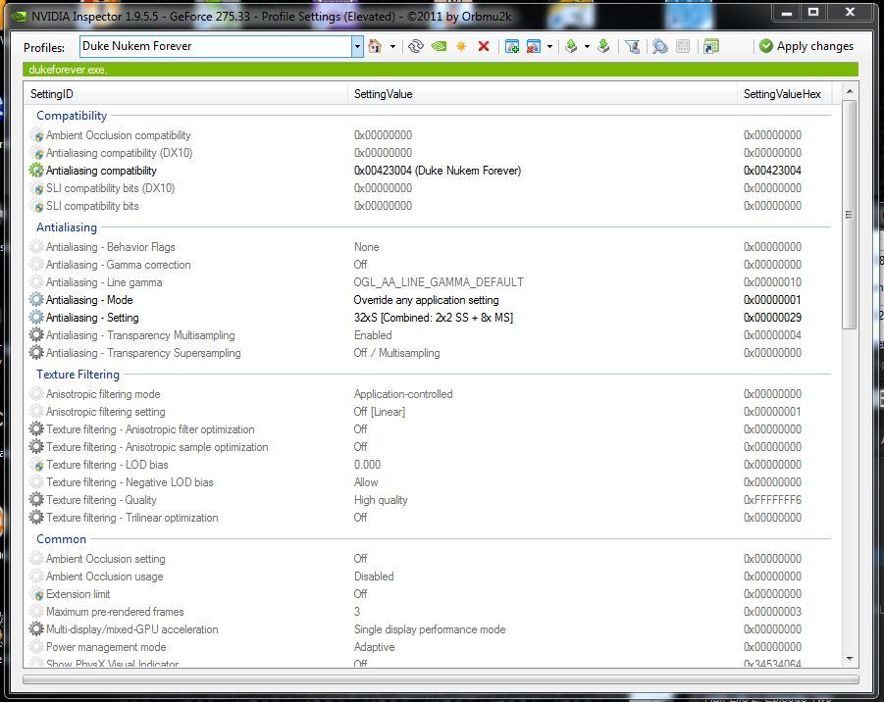Screen dimensions: 884x702
Task: Click the import profiles icon
Action: click(603, 46)
